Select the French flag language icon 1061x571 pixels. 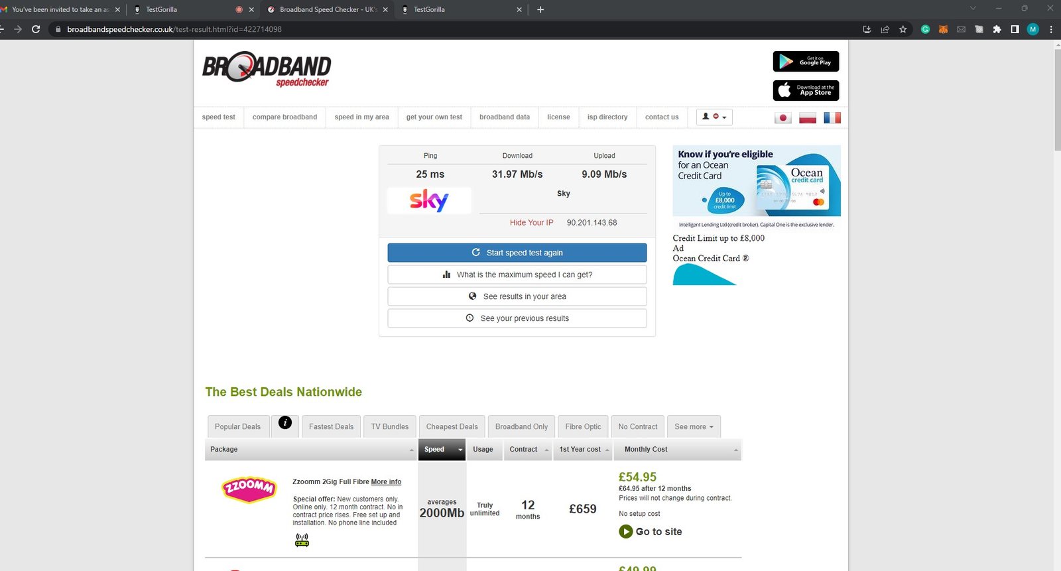coord(832,118)
